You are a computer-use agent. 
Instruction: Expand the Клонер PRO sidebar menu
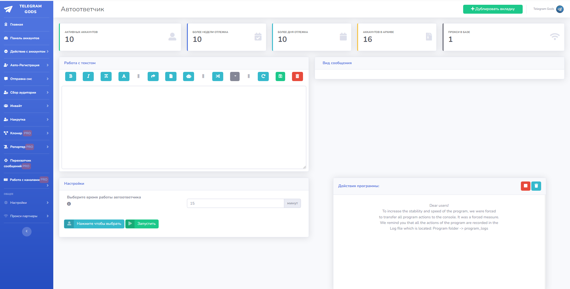[26, 133]
